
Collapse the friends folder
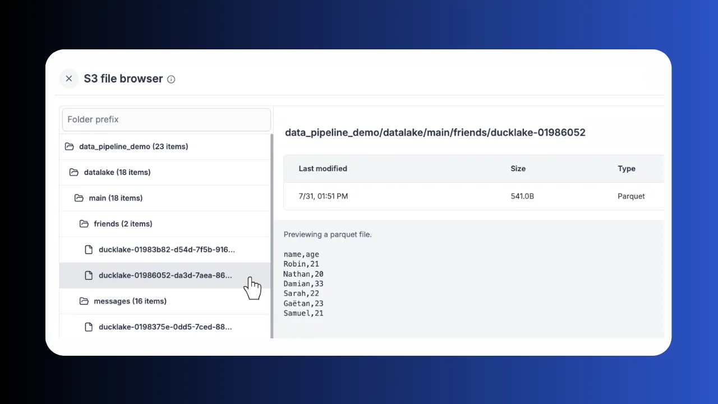[x=123, y=224]
